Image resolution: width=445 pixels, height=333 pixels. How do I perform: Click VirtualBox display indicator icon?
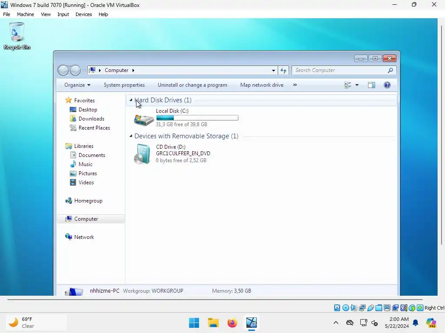coord(387,308)
